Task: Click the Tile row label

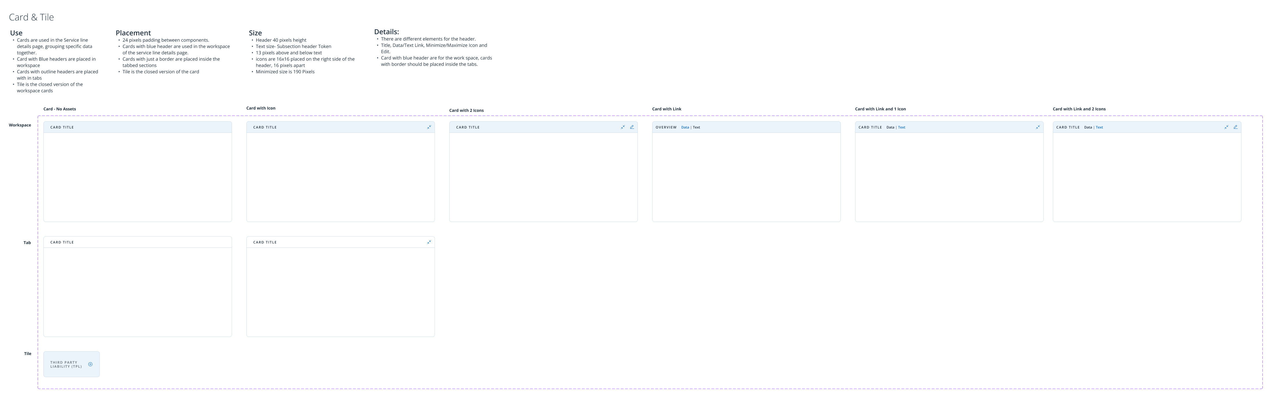Action: click(x=27, y=354)
